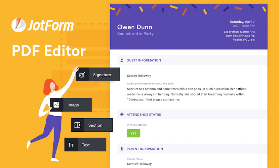Click the "Owen Dunn" title
279x168 pixels.
(x=135, y=27)
